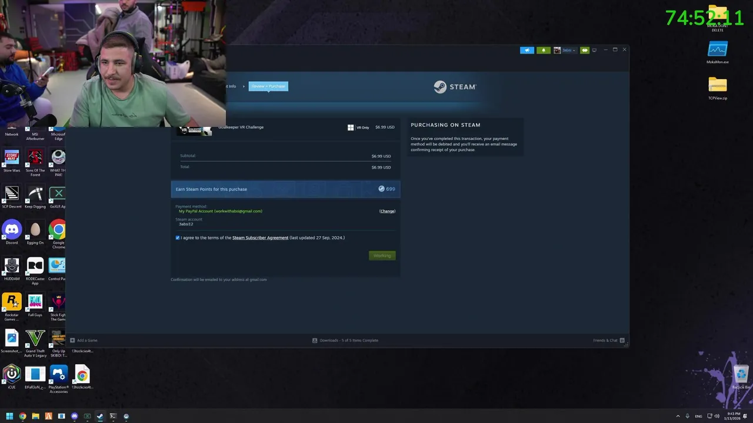This screenshot has height=423, width=753.
Task: Click ENG language indicator
Action: click(x=698, y=416)
